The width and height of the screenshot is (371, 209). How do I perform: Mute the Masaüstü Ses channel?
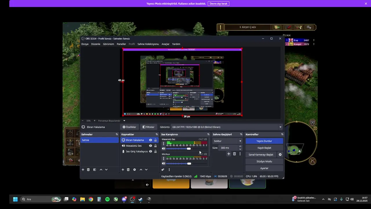[x=163, y=149]
